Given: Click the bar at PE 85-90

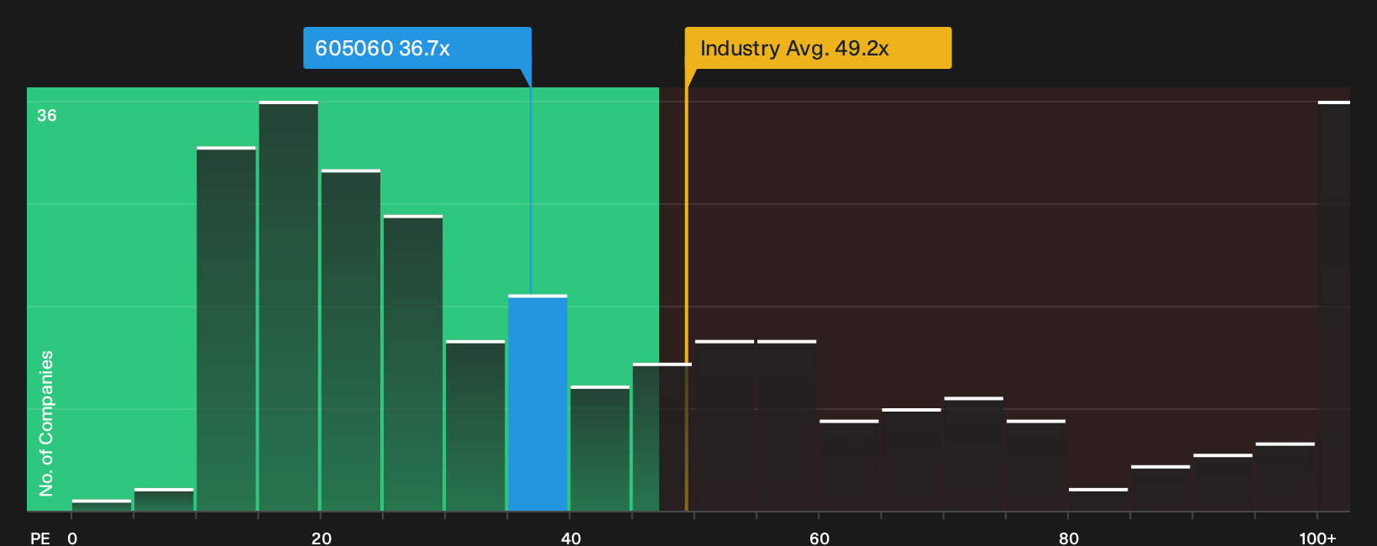Looking at the screenshot, I should [x=1160, y=488].
